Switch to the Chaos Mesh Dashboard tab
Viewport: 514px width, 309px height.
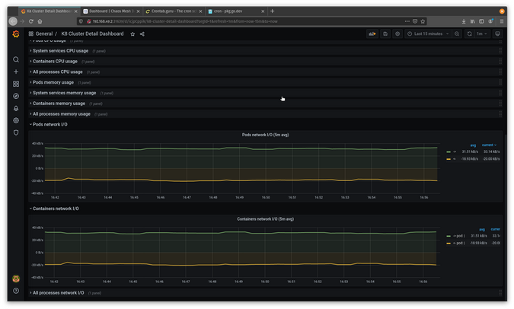coord(111,11)
